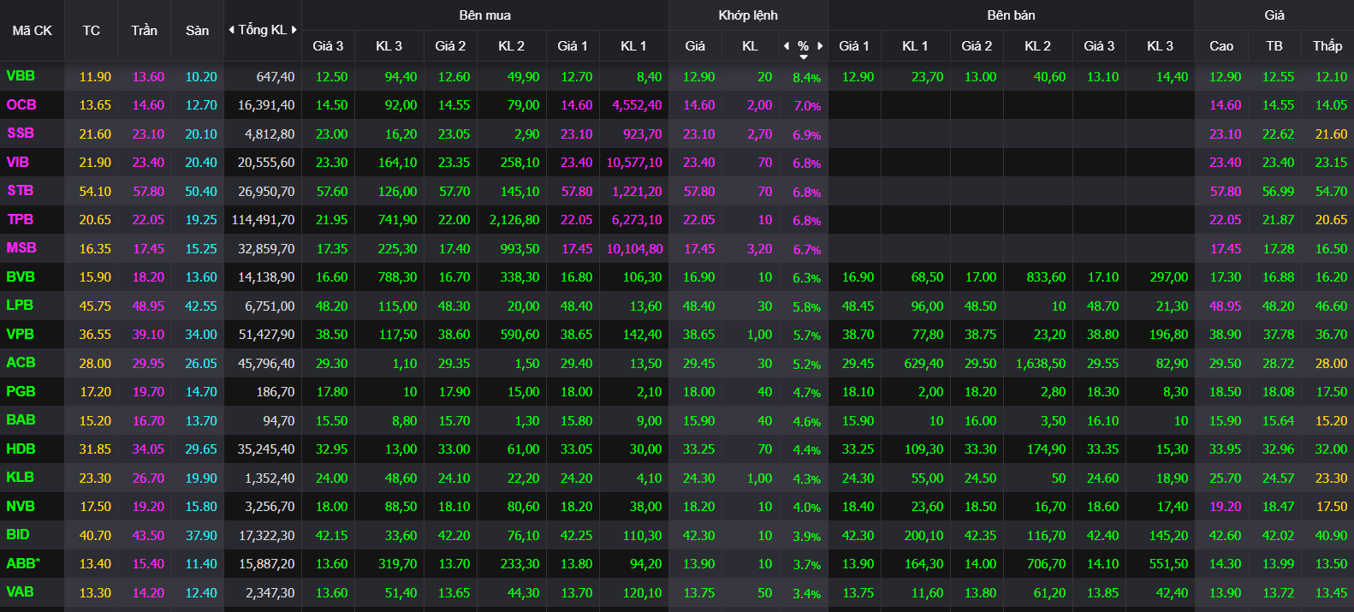This screenshot has width=1354, height=612.
Task: Click Bên bán group header
Action: (1011, 15)
